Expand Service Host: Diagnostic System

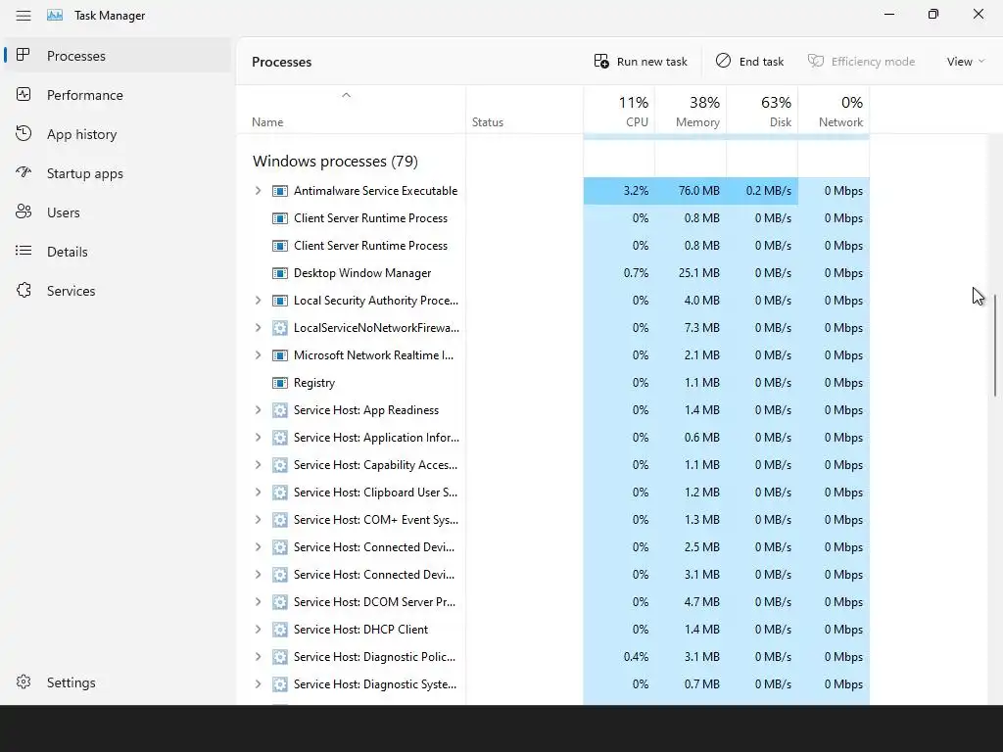258,684
